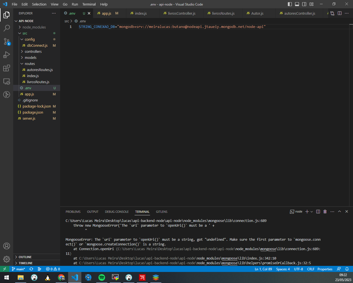The width and height of the screenshot is (353, 283).
Task: Open Remote Explorer view icon
Action: 7,81
